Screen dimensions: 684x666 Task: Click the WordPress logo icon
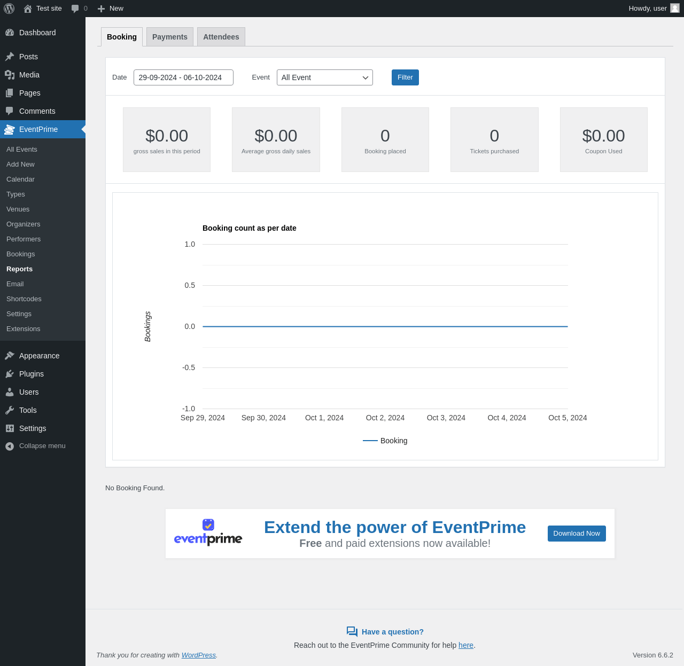pyautogui.click(x=9, y=9)
